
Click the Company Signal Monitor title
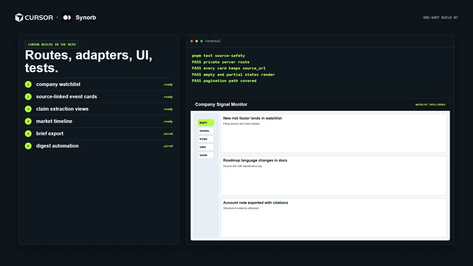coord(221,105)
